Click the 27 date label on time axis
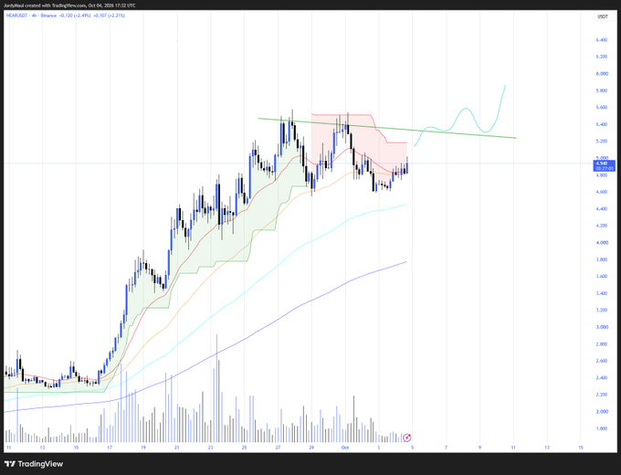The height and width of the screenshot is (475, 621). click(x=278, y=448)
